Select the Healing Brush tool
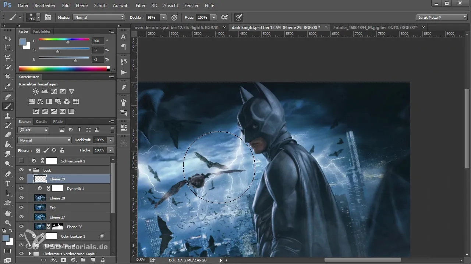471x264 pixels. click(x=8, y=97)
